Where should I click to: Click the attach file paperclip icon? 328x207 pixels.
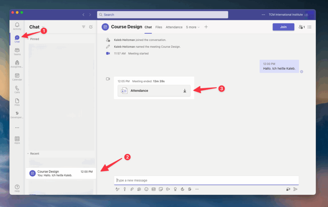pos(132,189)
